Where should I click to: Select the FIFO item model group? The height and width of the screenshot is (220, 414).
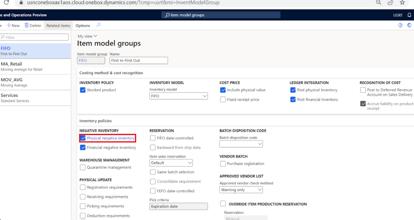coord(35,51)
